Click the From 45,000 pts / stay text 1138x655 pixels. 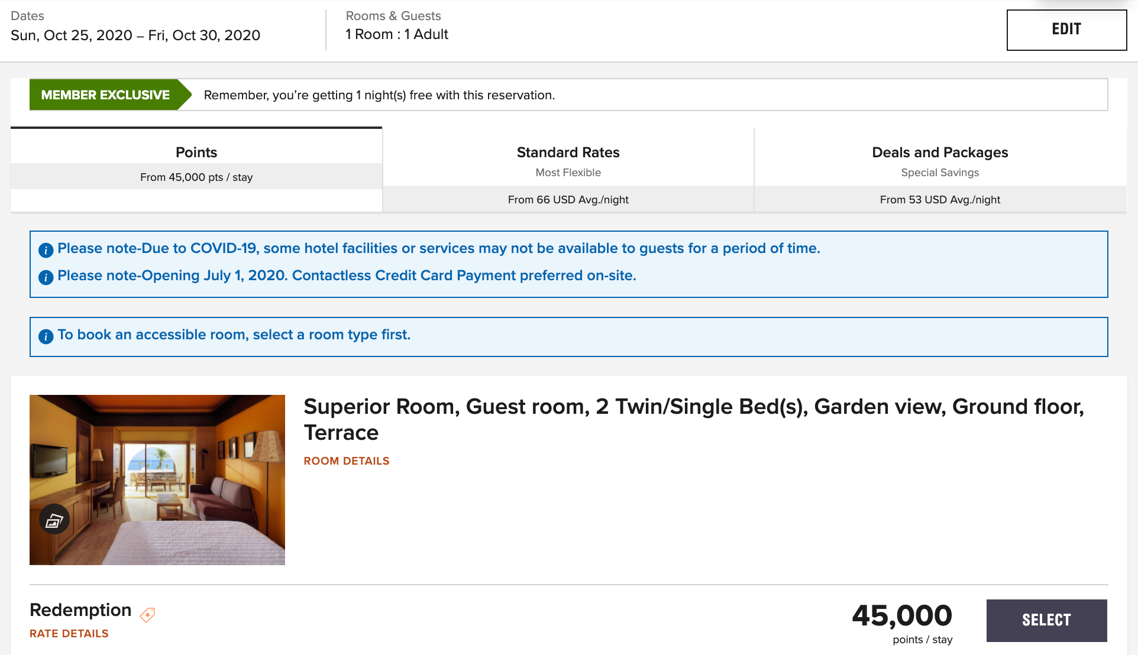point(196,177)
